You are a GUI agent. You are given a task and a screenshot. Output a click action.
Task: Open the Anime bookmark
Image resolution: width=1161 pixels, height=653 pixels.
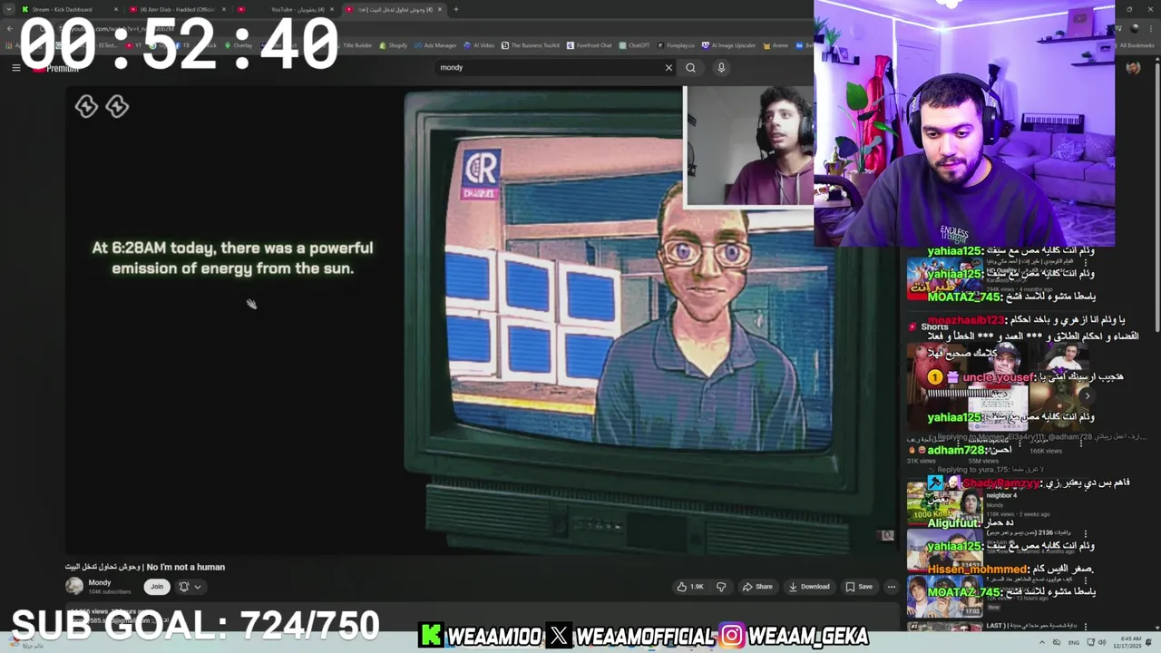click(x=776, y=45)
